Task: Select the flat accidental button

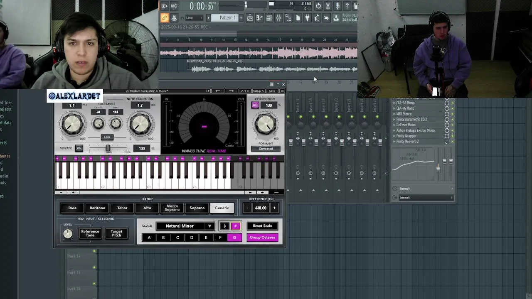Action: 224,226
